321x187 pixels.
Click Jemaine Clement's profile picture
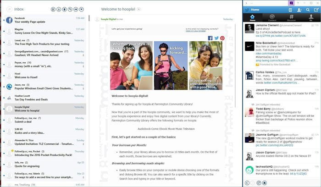click(x=249, y=28)
